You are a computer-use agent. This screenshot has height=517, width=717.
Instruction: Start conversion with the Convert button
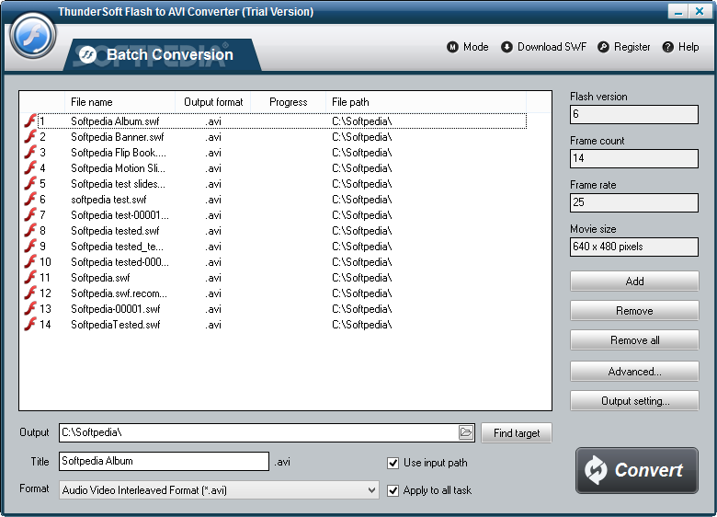[636, 470]
